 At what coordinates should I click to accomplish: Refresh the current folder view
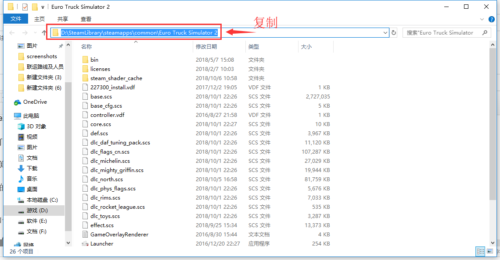click(394, 33)
